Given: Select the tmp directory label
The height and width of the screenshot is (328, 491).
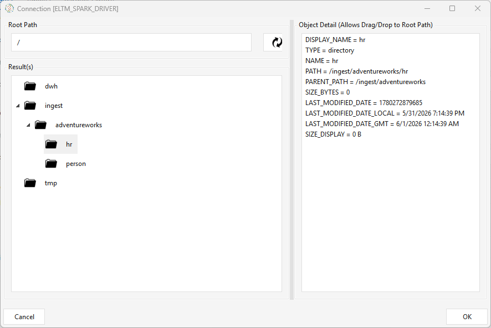Looking at the screenshot, I should point(51,183).
